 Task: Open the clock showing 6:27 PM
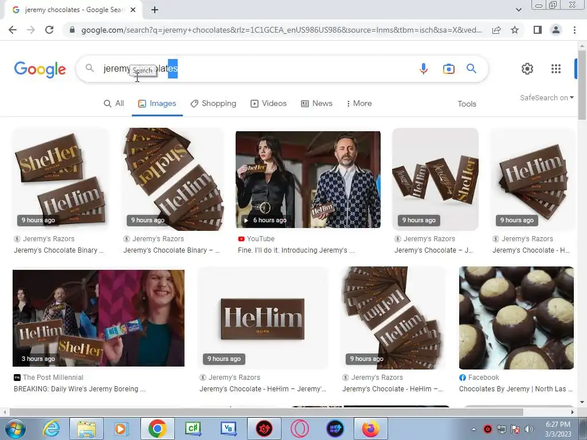(558, 429)
